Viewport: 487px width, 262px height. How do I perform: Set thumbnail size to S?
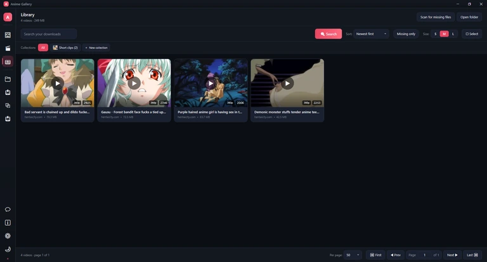436,34
